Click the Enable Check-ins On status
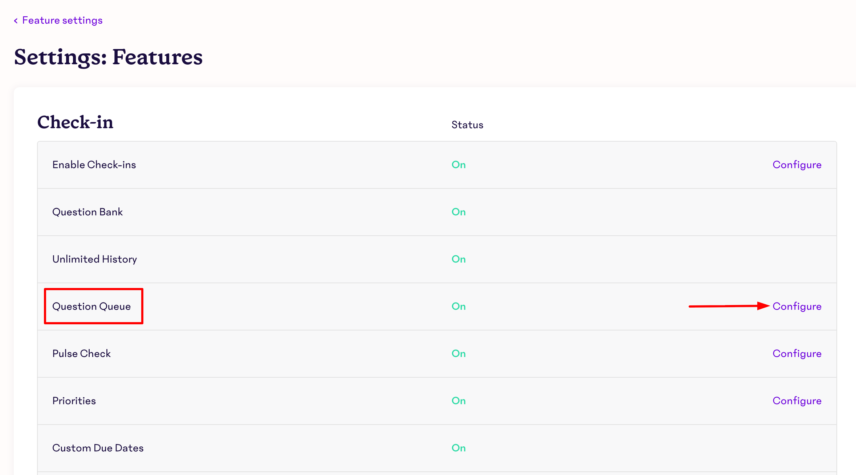856x475 pixels. (458, 165)
